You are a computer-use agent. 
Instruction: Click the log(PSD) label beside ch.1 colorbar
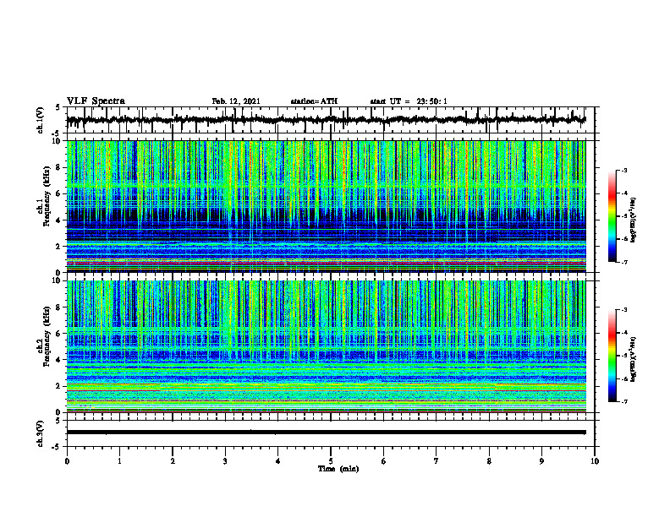tap(634, 220)
